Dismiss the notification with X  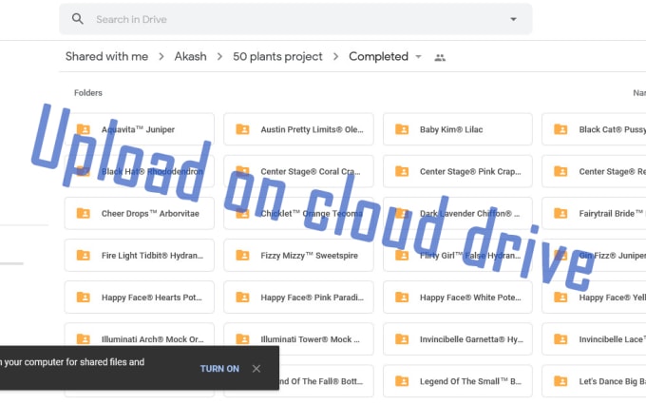[x=256, y=369]
